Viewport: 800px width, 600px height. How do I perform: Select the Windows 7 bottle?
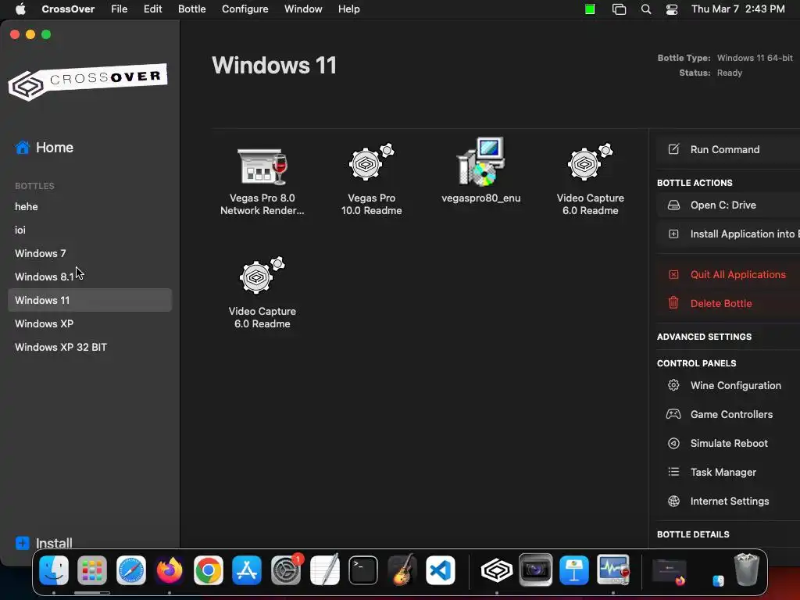click(90, 254)
